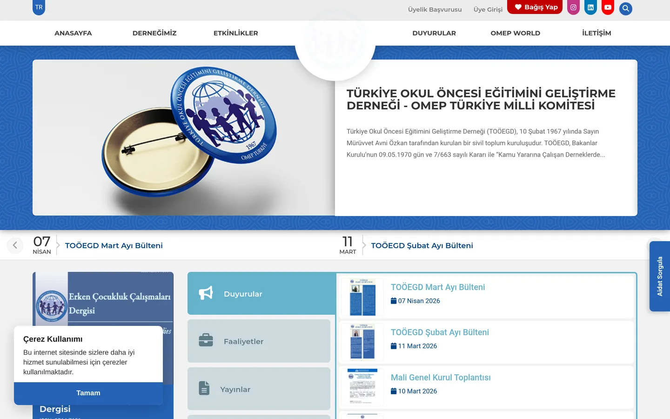Click the Erken Çocukluk Çalışmaları Dergisi title
This screenshot has width=670, height=419.
click(x=120, y=304)
